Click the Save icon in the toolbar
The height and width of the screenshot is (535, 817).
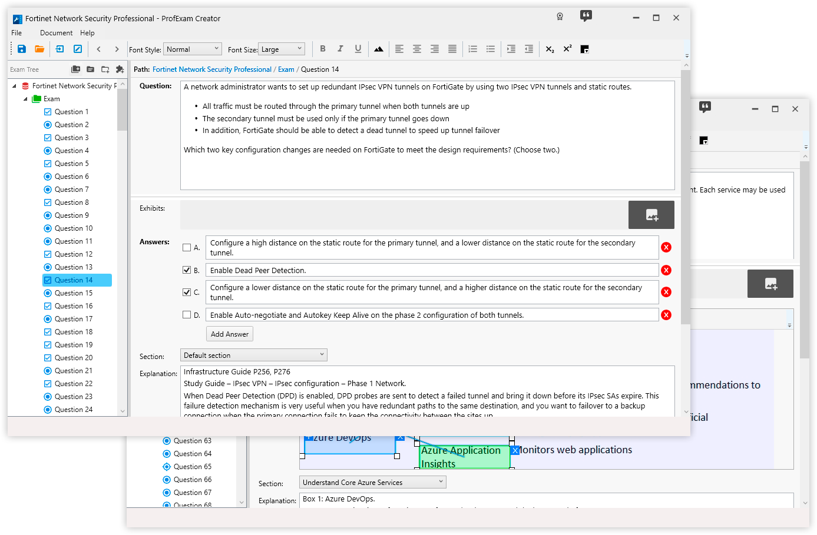[22, 49]
